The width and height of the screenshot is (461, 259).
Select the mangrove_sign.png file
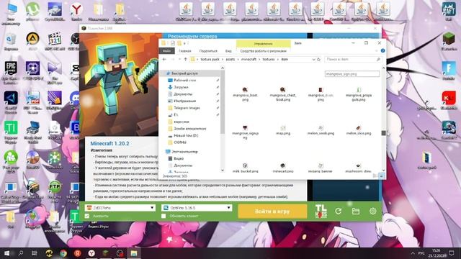245,132
